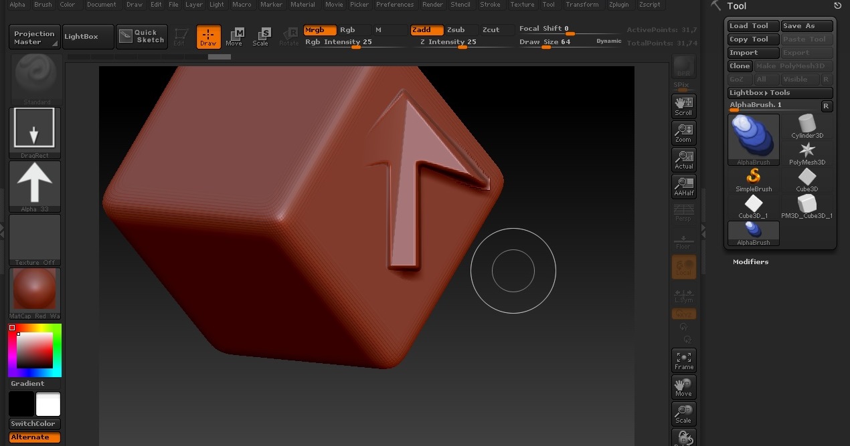
Task: Open the Preferences menu
Action: tap(395, 5)
